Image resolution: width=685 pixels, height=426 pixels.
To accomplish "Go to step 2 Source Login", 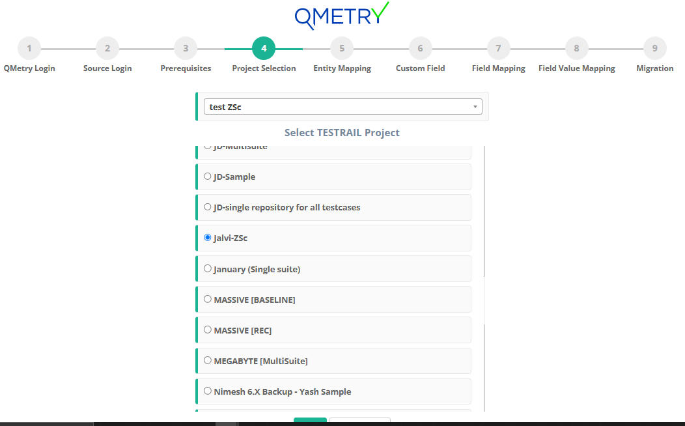I will tap(107, 48).
